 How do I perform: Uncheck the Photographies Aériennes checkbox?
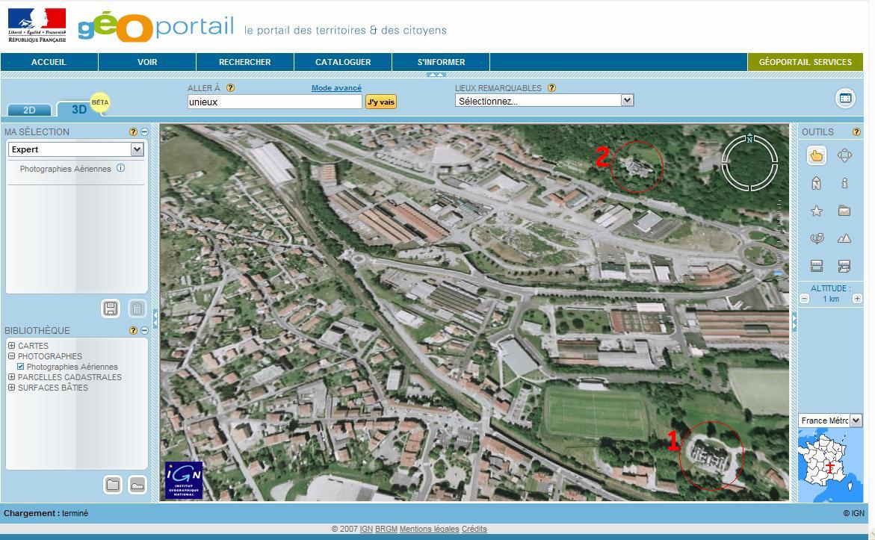pos(21,367)
